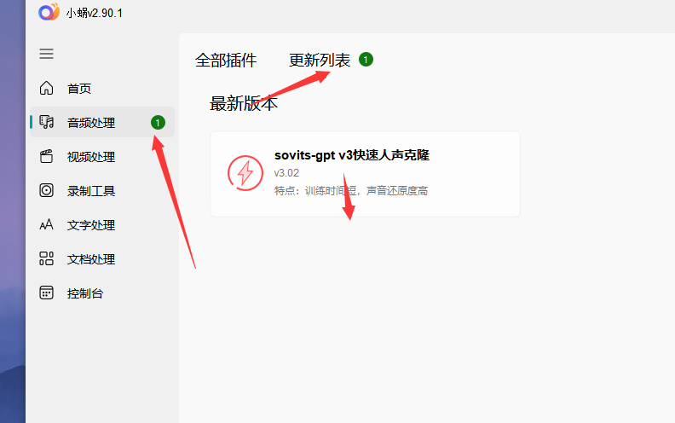Click the 小蜗 app logo icon
Image resolution: width=675 pixels, height=423 pixels.
49,12
